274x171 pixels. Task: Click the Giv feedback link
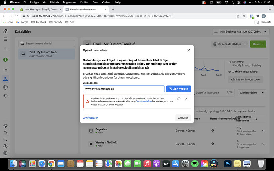pyautogui.click(x=91, y=118)
